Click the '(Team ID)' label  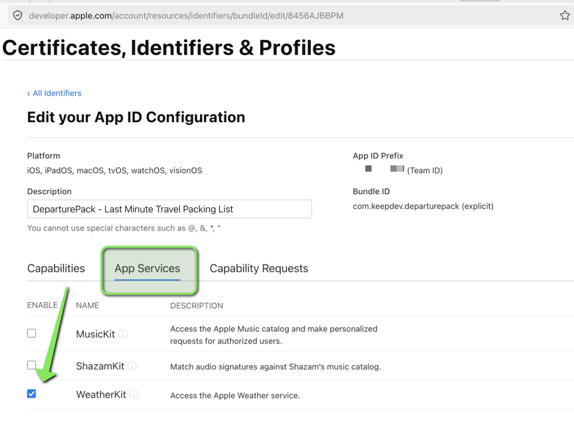click(425, 170)
